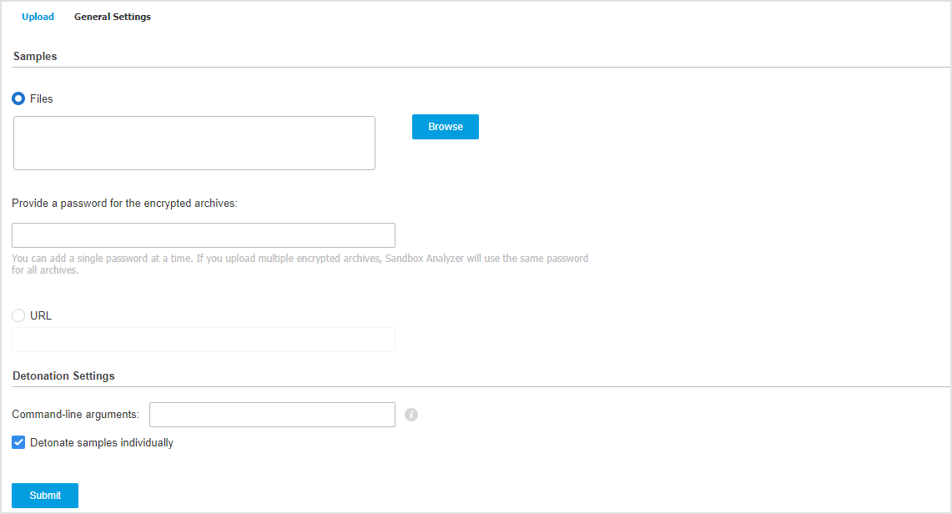The image size is (952, 514).
Task: Select the Upload tab
Action: pyautogui.click(x=38, y=17)
